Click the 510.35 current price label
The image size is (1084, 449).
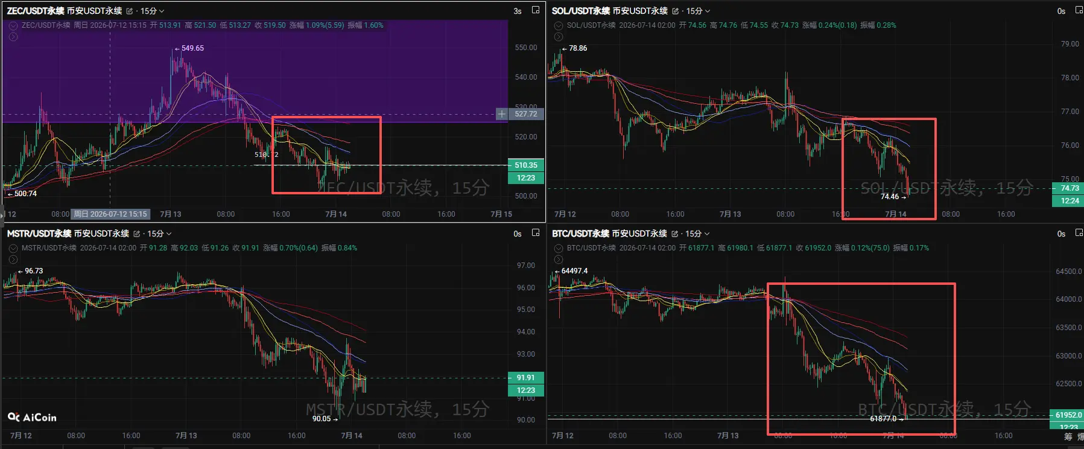(x=527, y=165)
